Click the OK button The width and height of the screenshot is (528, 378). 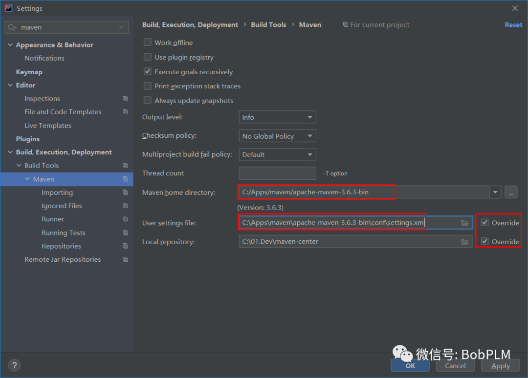(x=410, y=366)
